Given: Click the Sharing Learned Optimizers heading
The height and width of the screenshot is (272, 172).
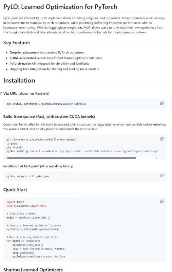Looking at the screenshot, I should click(x=33, y=270).
